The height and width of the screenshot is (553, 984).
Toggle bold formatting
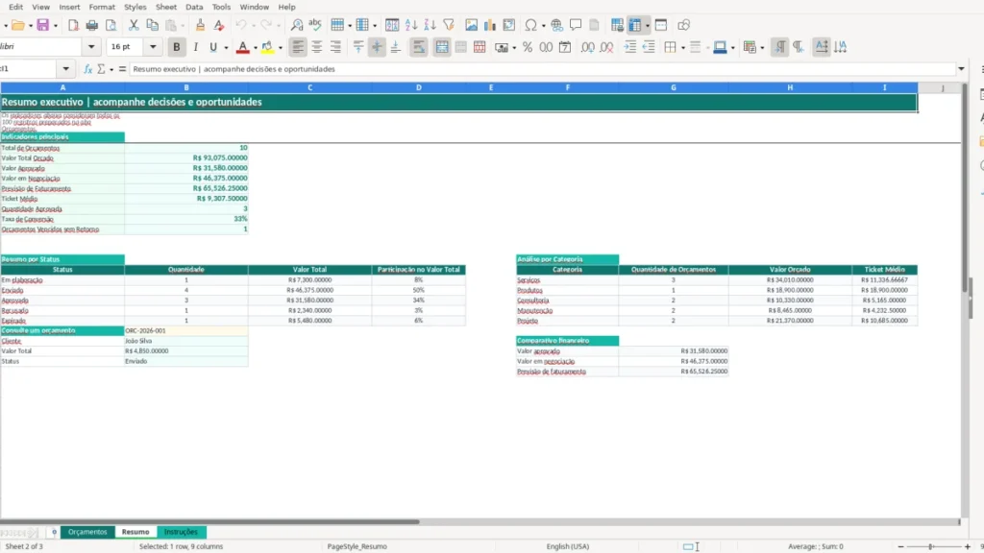click(177, 47)
